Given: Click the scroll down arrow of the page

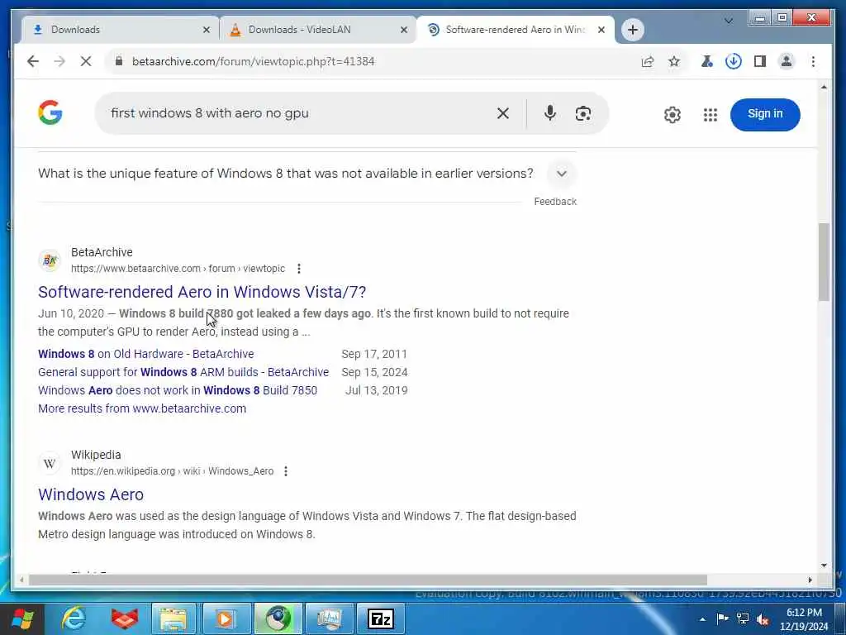Looking at the screenshot, I should pos(824,566).
